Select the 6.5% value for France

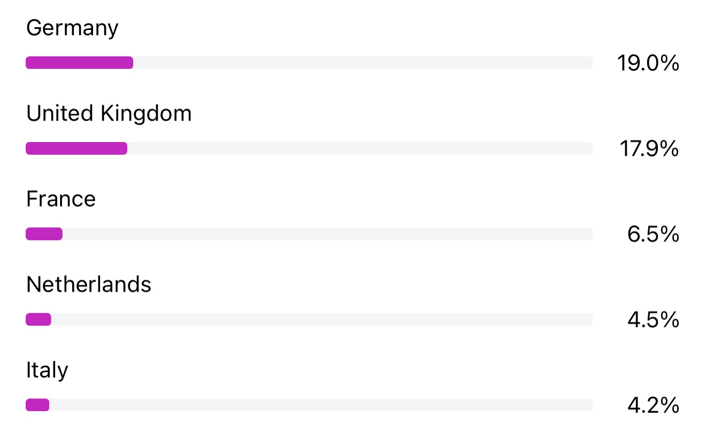tap(653, 234)
